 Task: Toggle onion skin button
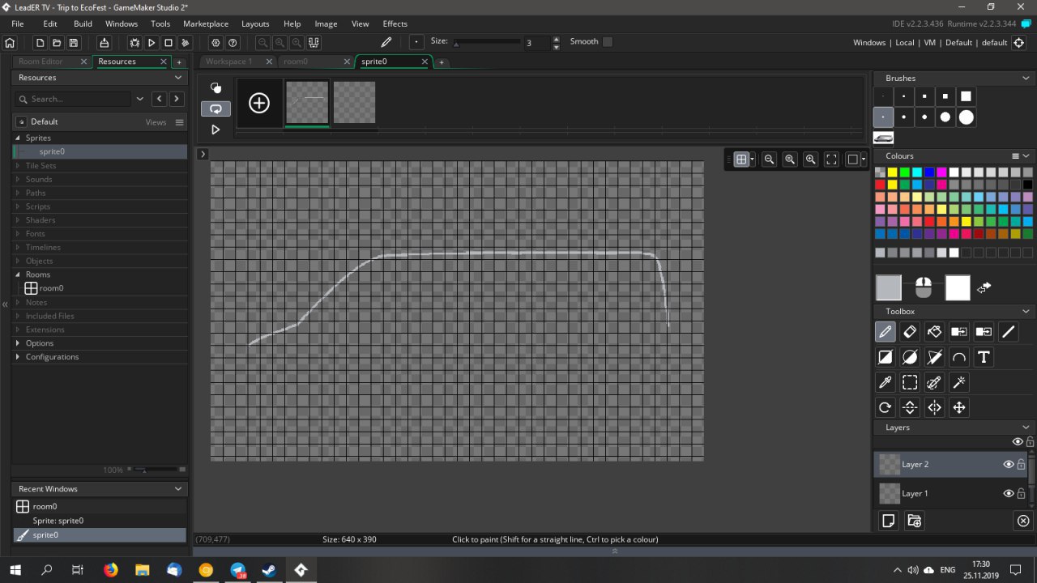pyautogui.click(x=216, y=87)
